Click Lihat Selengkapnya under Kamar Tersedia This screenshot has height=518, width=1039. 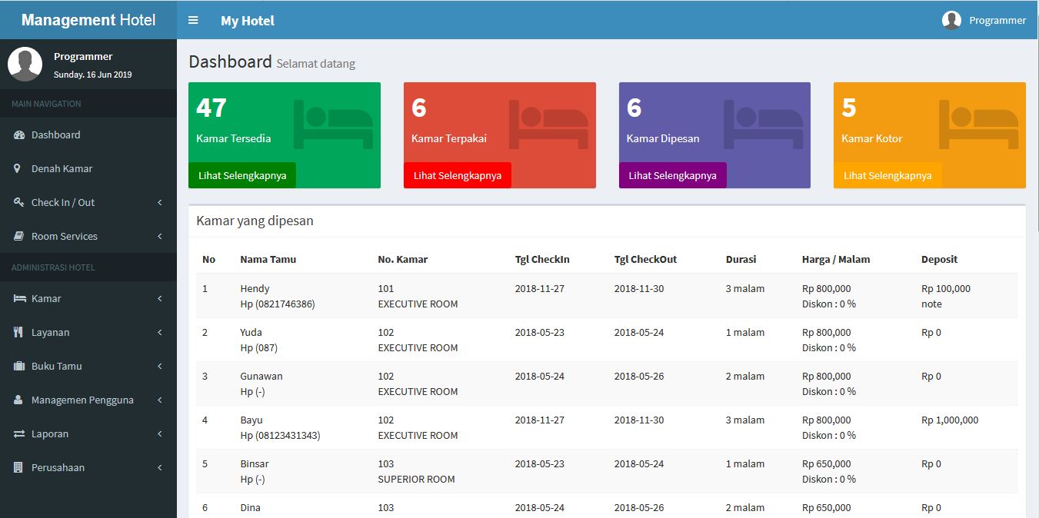tap(242, 175)
